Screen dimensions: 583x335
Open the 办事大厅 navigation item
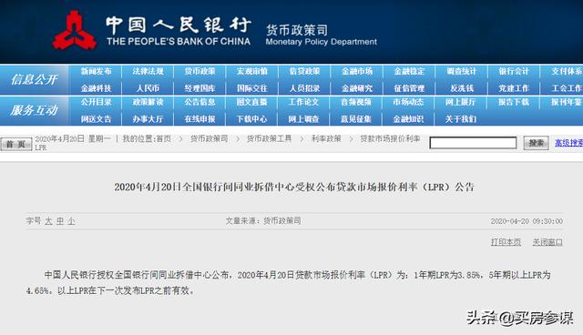tap(148, 119)
